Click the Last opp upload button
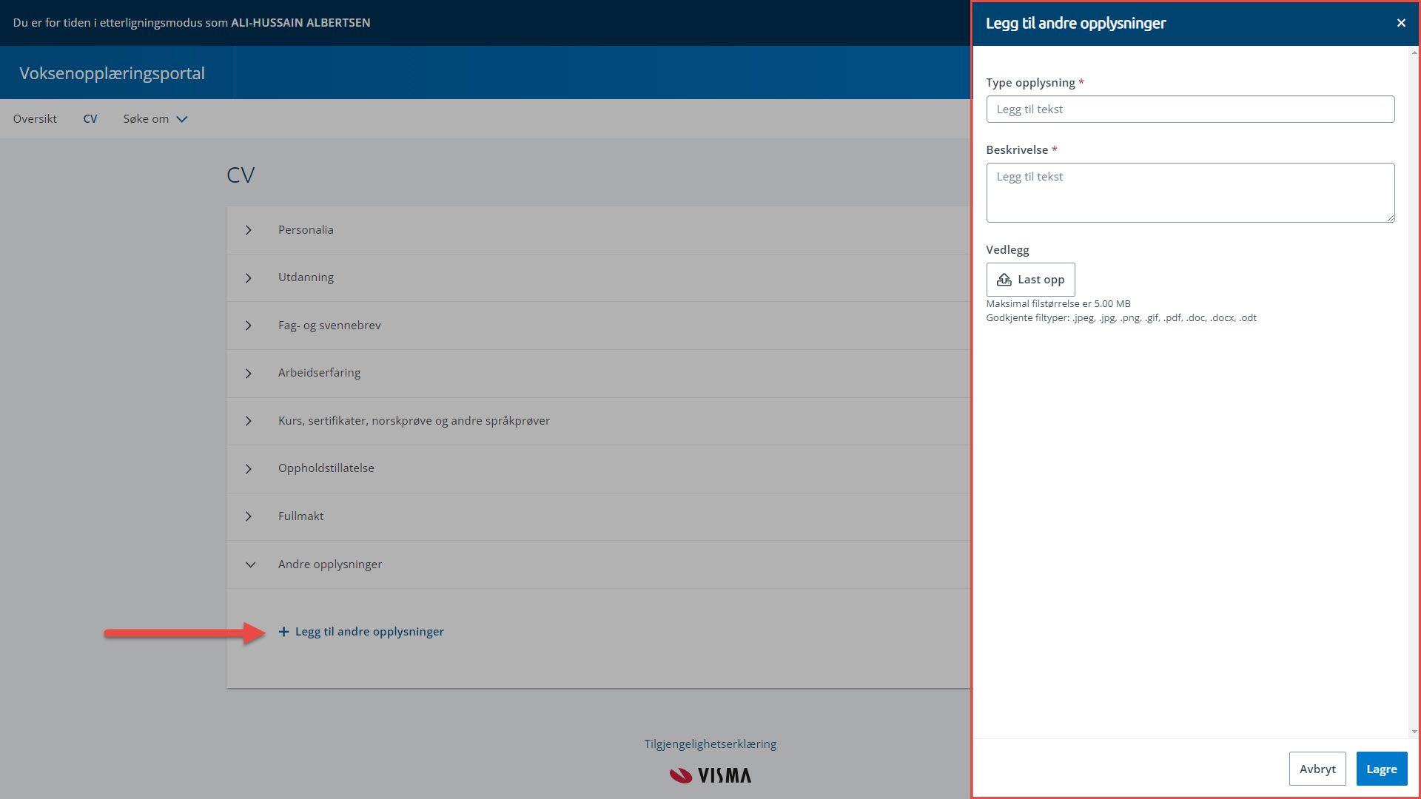This screenshot has width=1421, height=799. coord(1030,280)
